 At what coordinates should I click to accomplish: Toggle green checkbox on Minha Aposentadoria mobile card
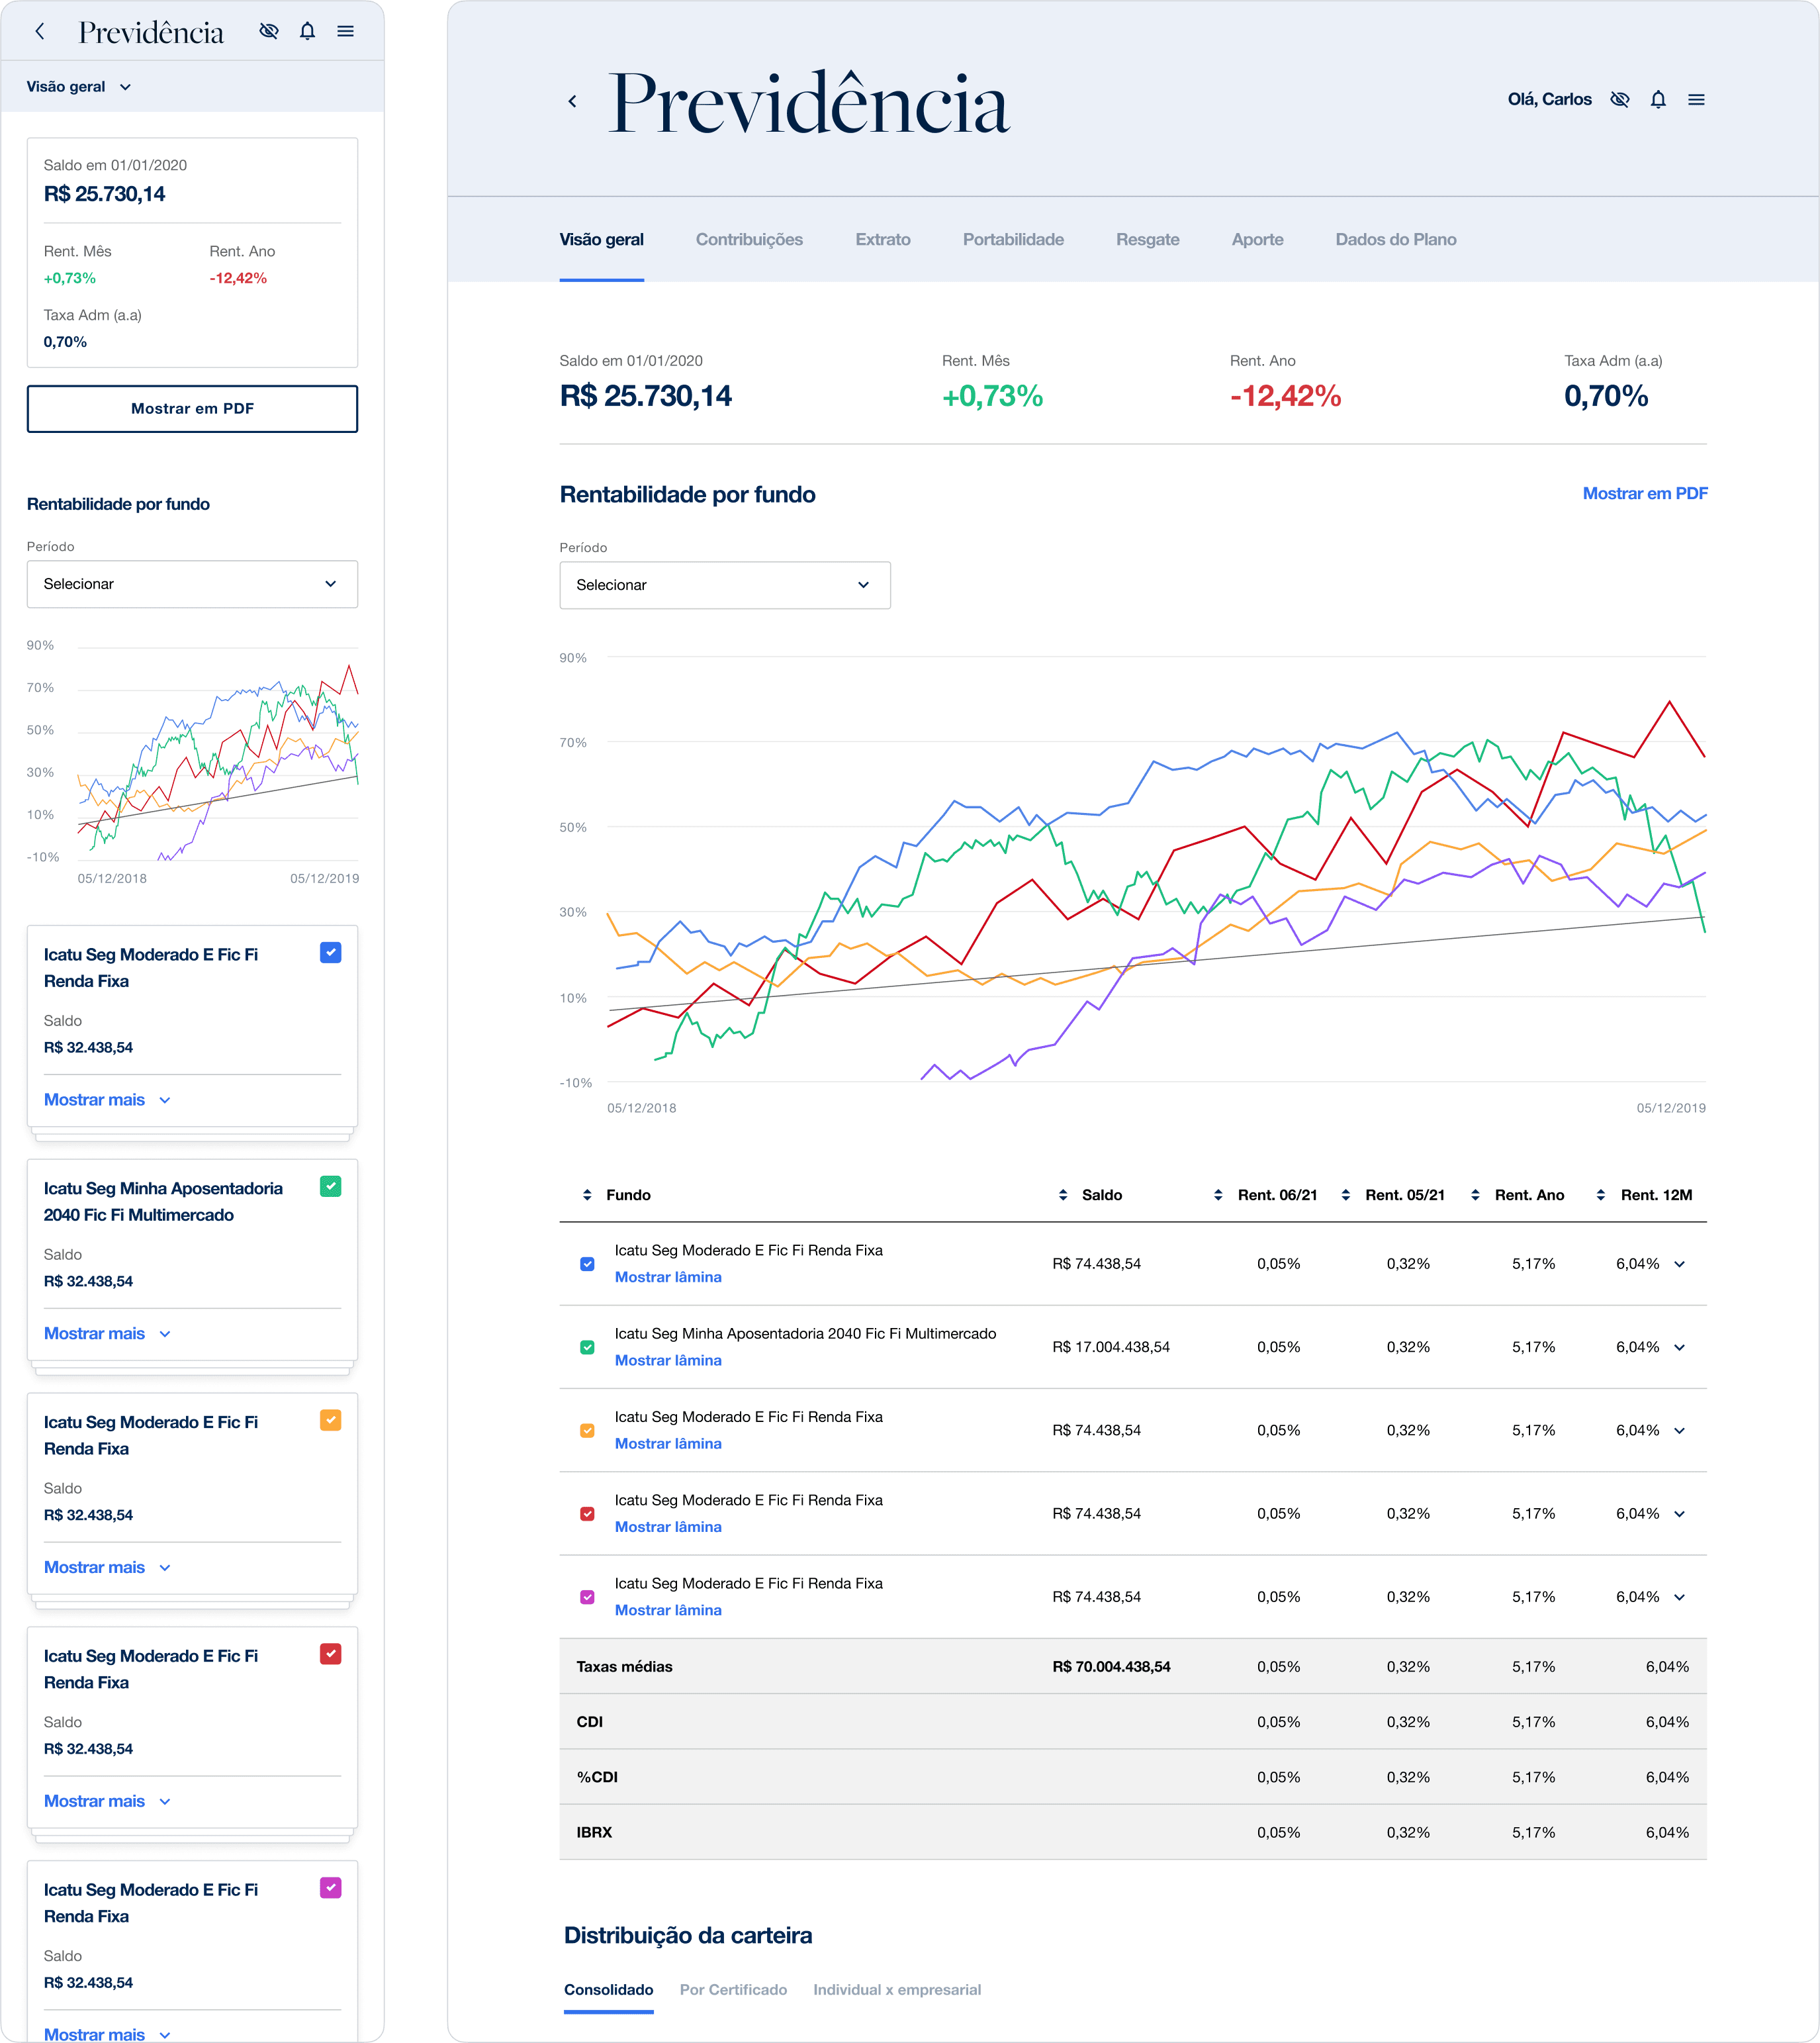pyautogui.click(x=331, y=1186)
